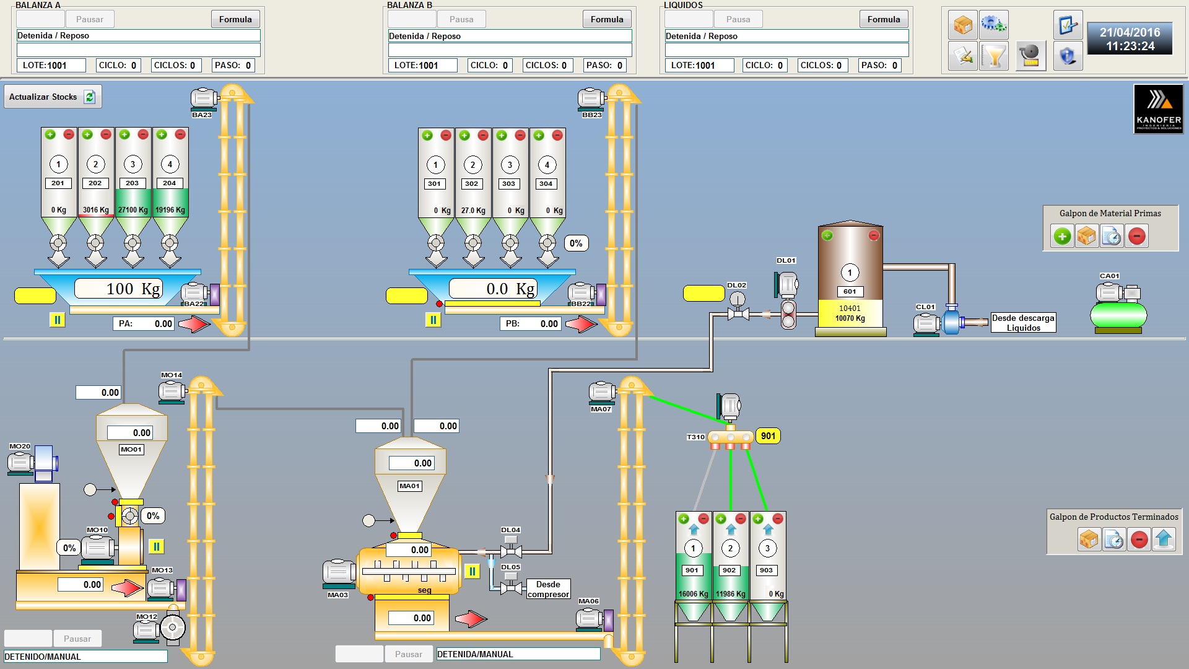Click green plus in Galpon de Material Primas
The image size is (1189, 669).
point(1062,236)
